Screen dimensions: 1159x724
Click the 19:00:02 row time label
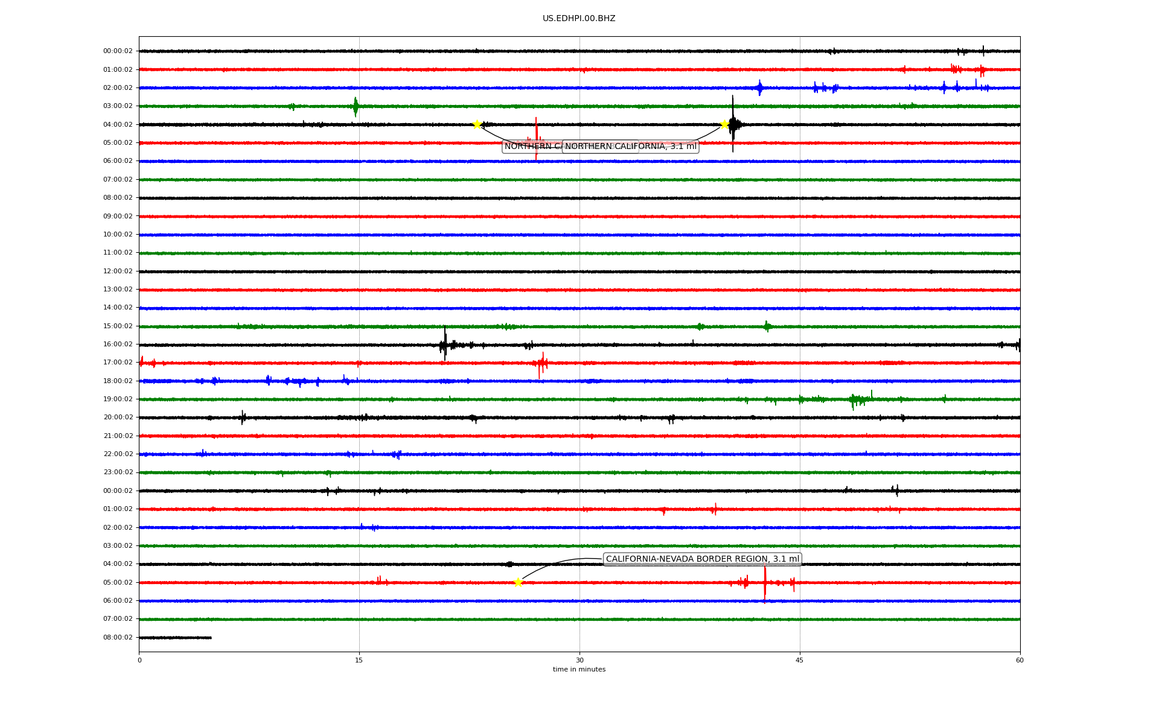click(118, 399)
